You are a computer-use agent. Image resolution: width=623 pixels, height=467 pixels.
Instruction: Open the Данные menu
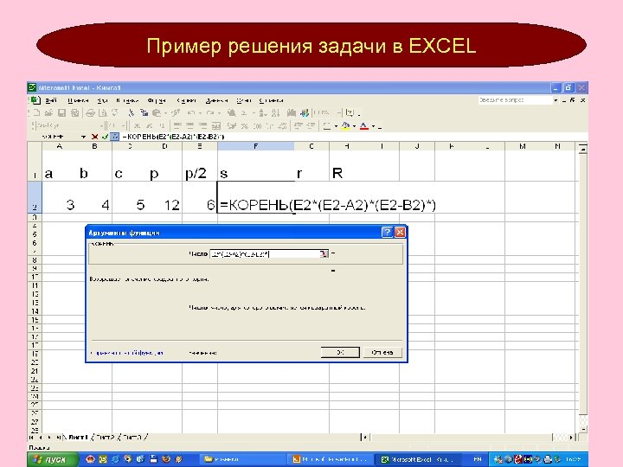[x=216, y=100]
